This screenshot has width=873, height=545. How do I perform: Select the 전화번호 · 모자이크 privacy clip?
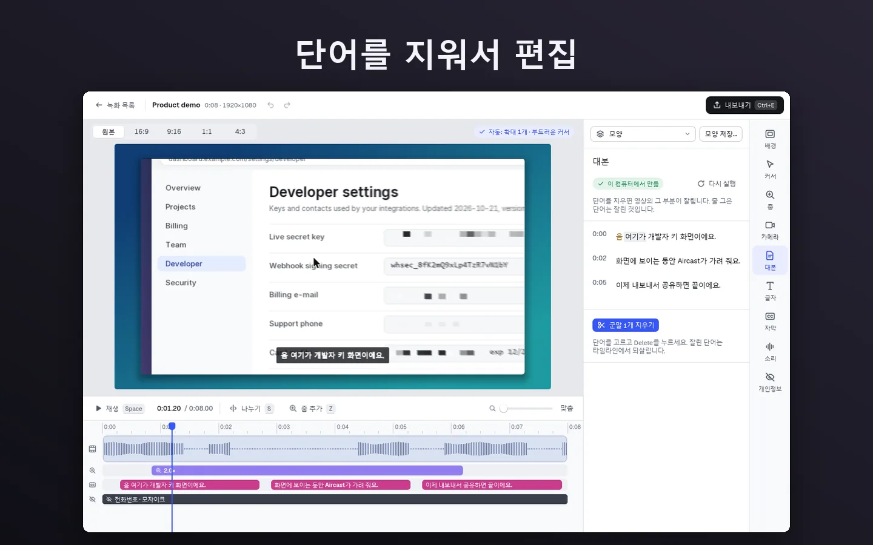click(335, 500)
